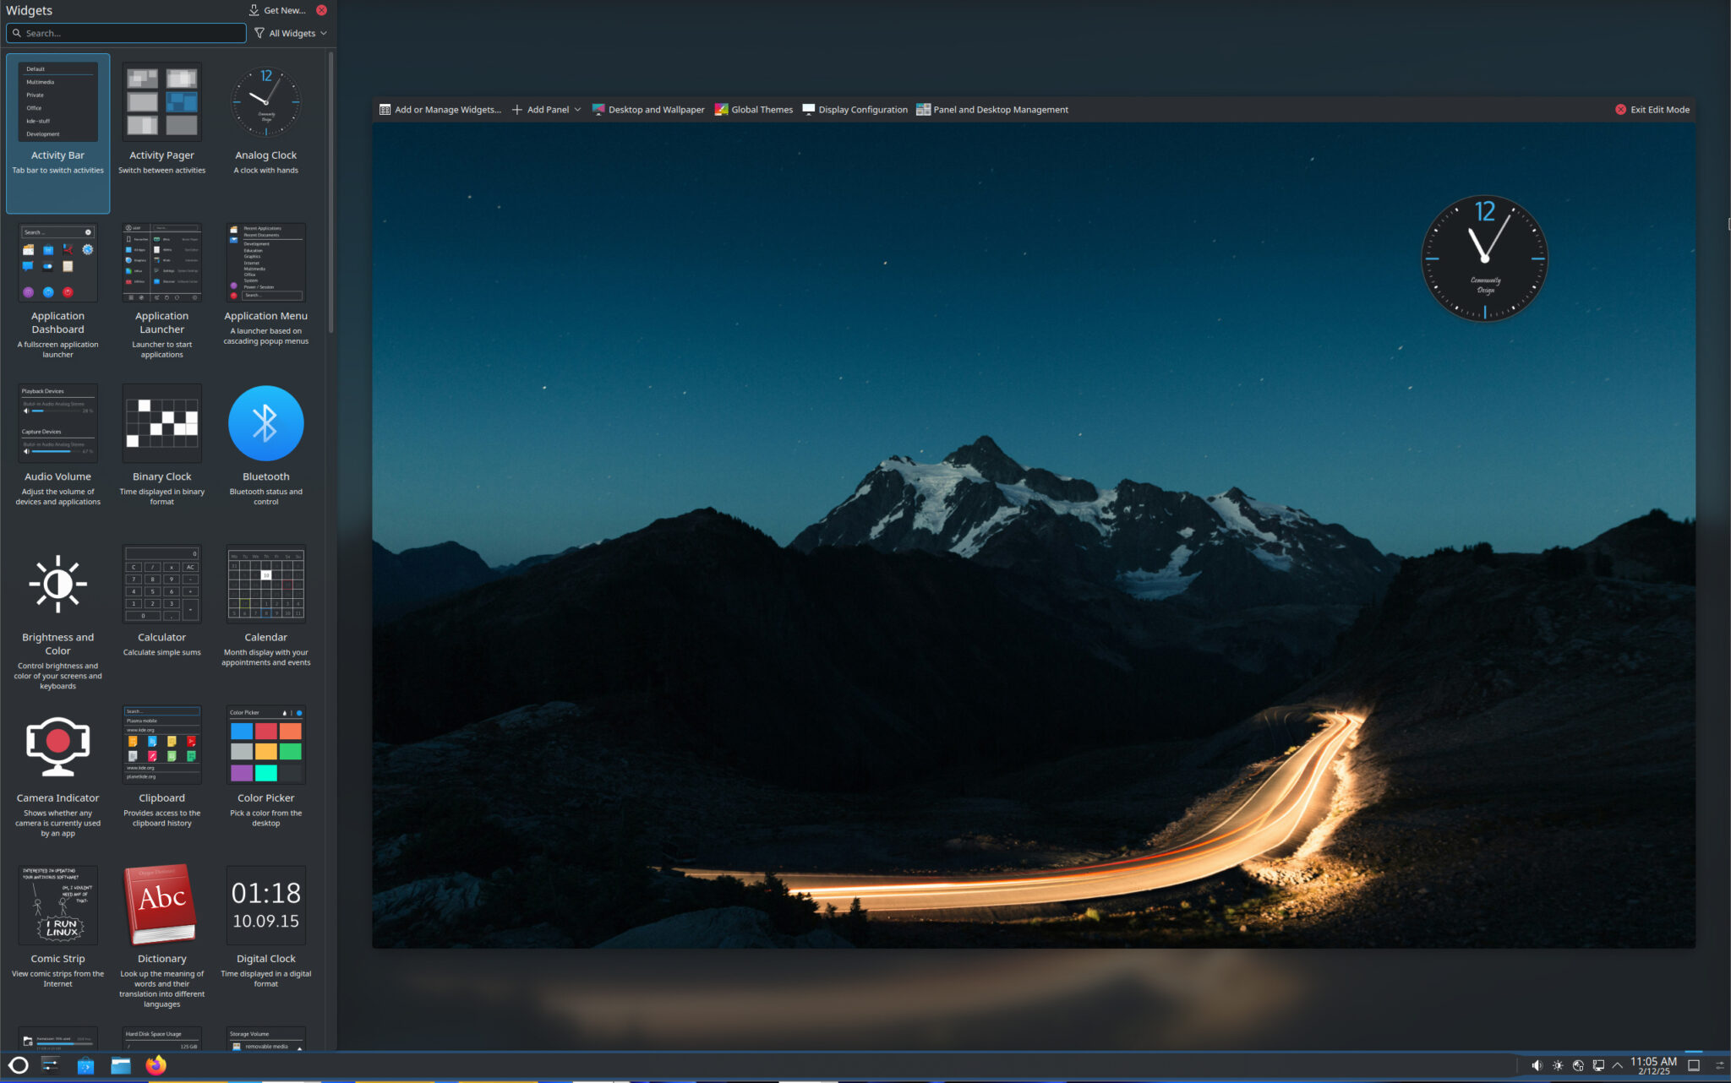
Task: Select the Comic Strip widget icon
Action: (57, 905)
